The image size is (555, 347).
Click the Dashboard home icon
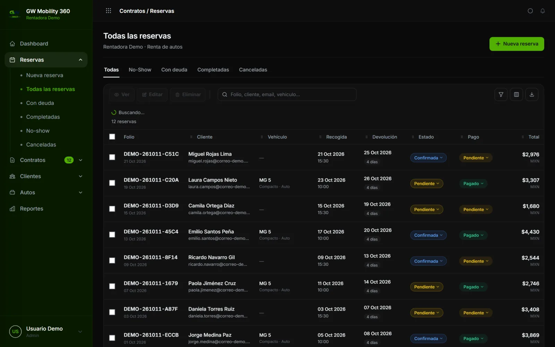(x=12, y=44)
